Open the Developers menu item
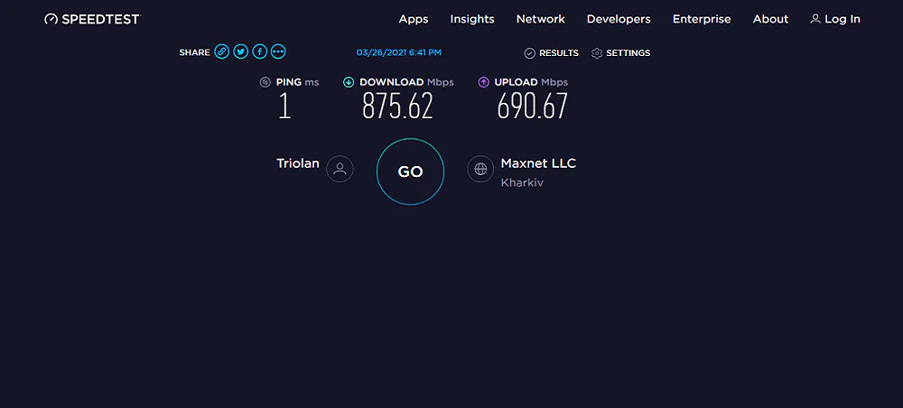903x408 pixels. click(619, 19)
